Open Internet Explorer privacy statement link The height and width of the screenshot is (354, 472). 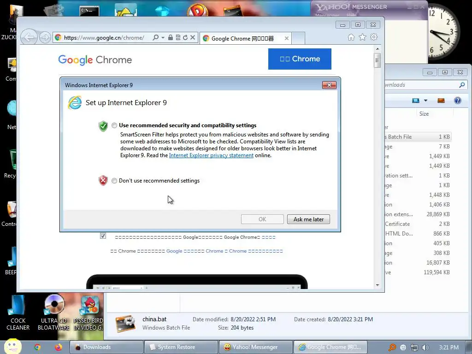point(211,155)
